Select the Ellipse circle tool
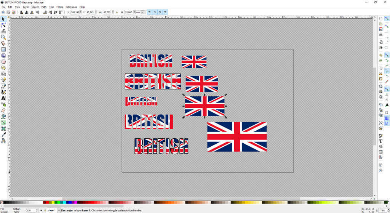The image size is (390, 213). [x=3, y=61]
